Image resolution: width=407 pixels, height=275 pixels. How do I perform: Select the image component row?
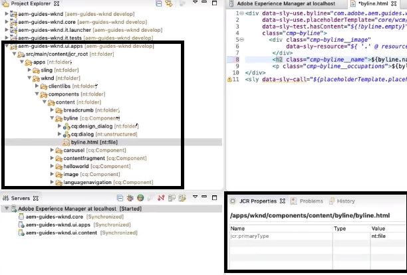[x=92, y=175]
